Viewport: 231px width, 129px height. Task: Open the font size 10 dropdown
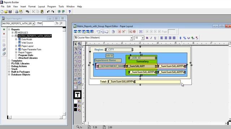[143, 38]
